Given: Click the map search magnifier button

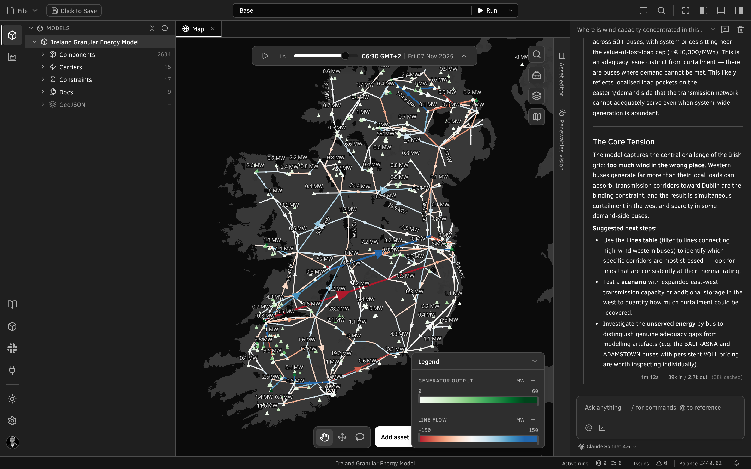Looking at the screenshot, I should (537, 54).
